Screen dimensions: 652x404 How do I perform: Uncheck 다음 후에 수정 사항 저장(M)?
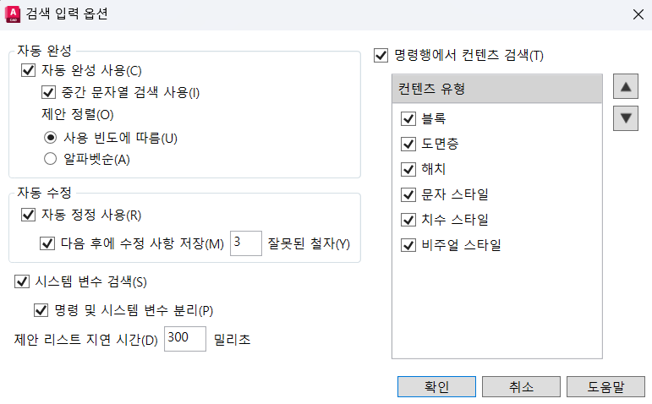coord(47,243)
